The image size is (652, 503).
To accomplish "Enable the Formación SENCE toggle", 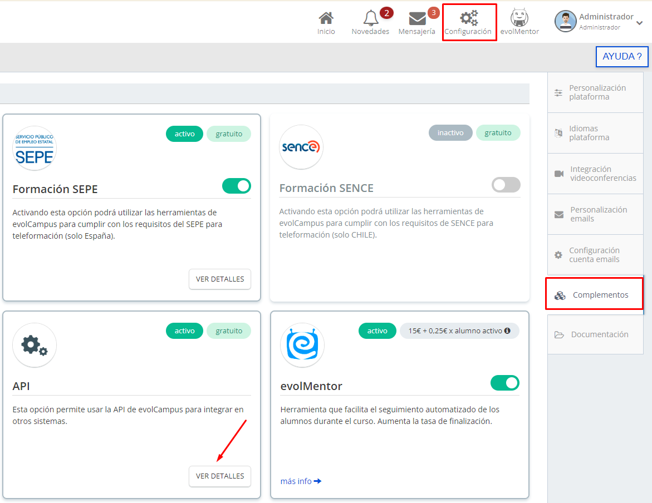I will (506, 185).
